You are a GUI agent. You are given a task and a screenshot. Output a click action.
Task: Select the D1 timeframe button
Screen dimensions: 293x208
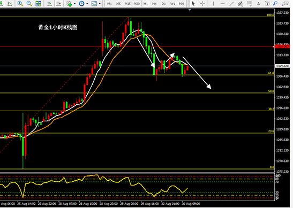click(x=163, y=4)
